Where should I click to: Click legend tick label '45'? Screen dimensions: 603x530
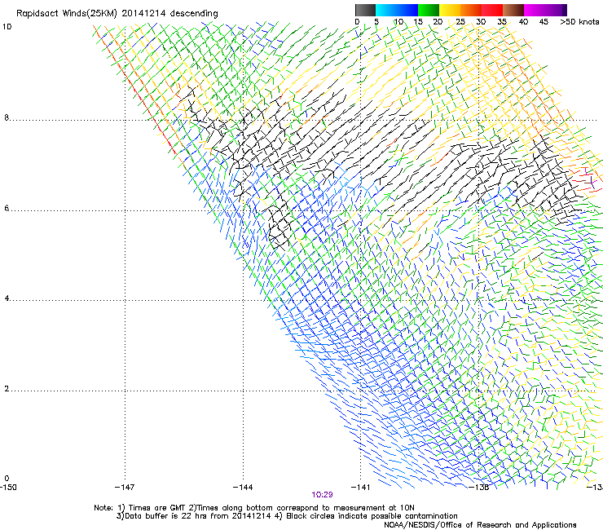544,22
